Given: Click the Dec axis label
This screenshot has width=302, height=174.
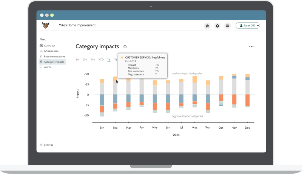Looking at the screenshot, I should [x=247, y=128].
